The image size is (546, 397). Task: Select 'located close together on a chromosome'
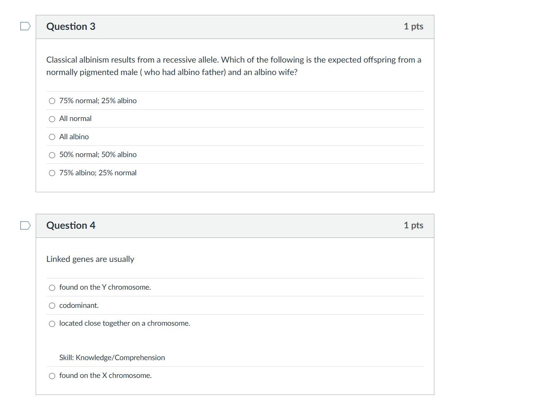pos(52,324)
